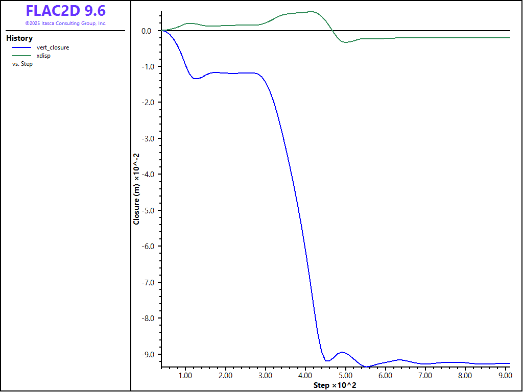This screenshot has width=523, height=392.
Task: Click the 9.00 x-axis tick label
Action: point(505,375)
